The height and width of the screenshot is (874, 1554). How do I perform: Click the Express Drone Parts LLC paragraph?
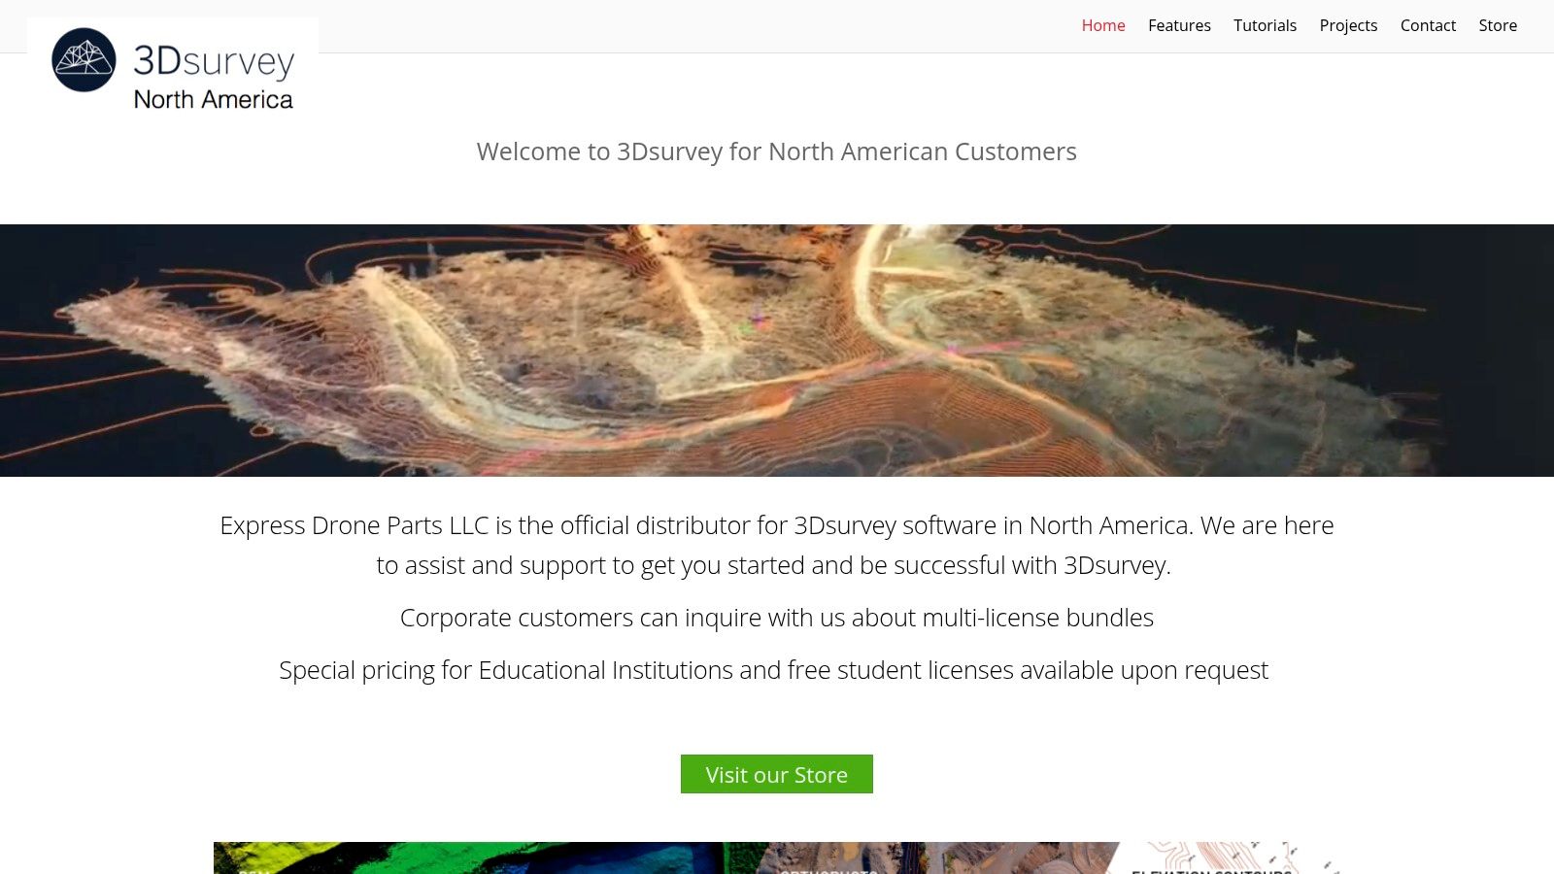point(777,545)
